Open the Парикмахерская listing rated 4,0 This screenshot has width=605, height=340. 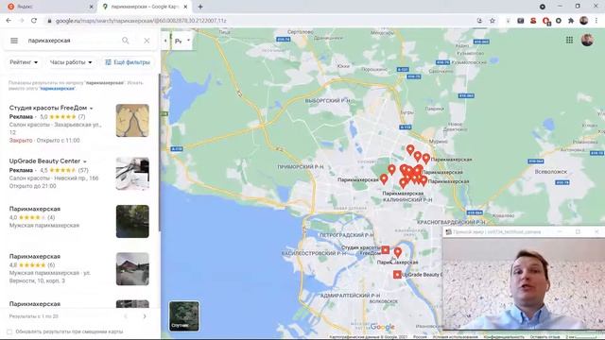click(79, 222)
